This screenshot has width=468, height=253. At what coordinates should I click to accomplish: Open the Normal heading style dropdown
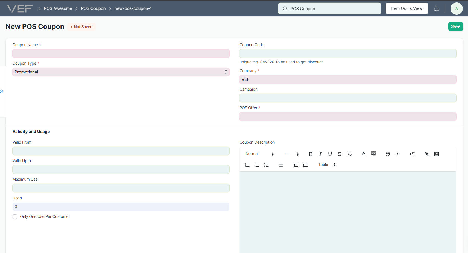click(x=259, y=154)
